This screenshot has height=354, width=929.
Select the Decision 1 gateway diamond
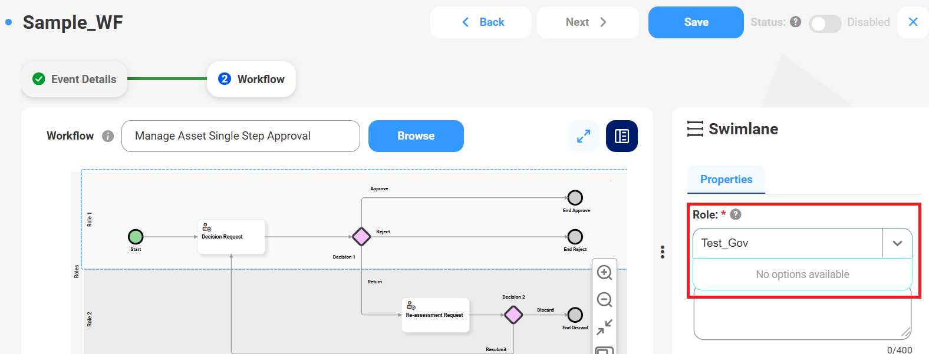361,237
